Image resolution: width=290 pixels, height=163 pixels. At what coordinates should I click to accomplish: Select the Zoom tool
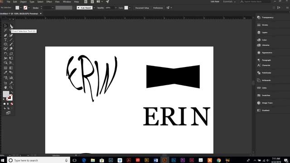[x=11, y=87]
